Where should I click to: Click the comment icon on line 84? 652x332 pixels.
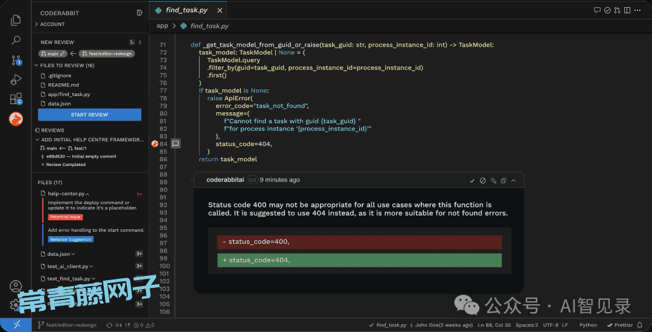[x=176, y=144]
